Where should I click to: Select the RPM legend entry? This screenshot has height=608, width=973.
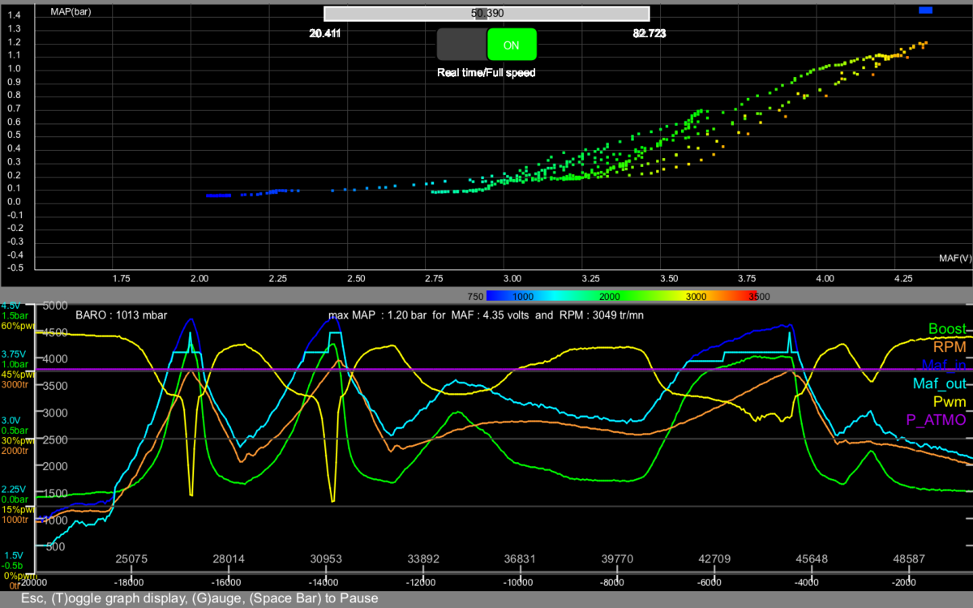click(x=949, y=348)
